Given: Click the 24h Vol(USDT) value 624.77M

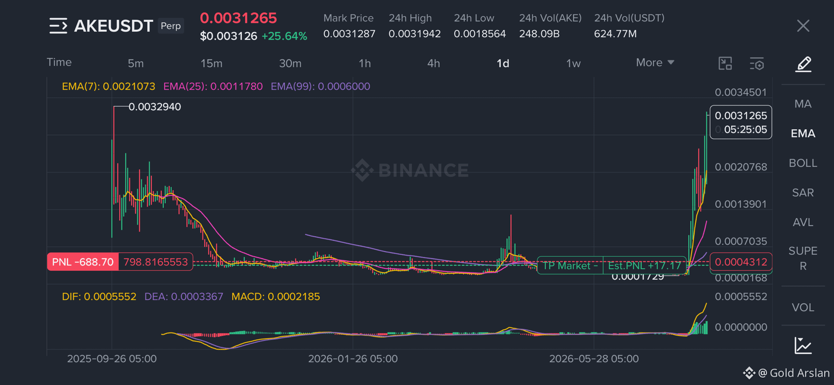Looking at the screenshot, I should click(615, 34).
